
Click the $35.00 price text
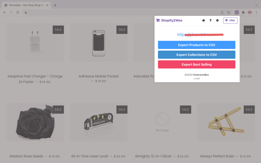click(x=183, y=156)
